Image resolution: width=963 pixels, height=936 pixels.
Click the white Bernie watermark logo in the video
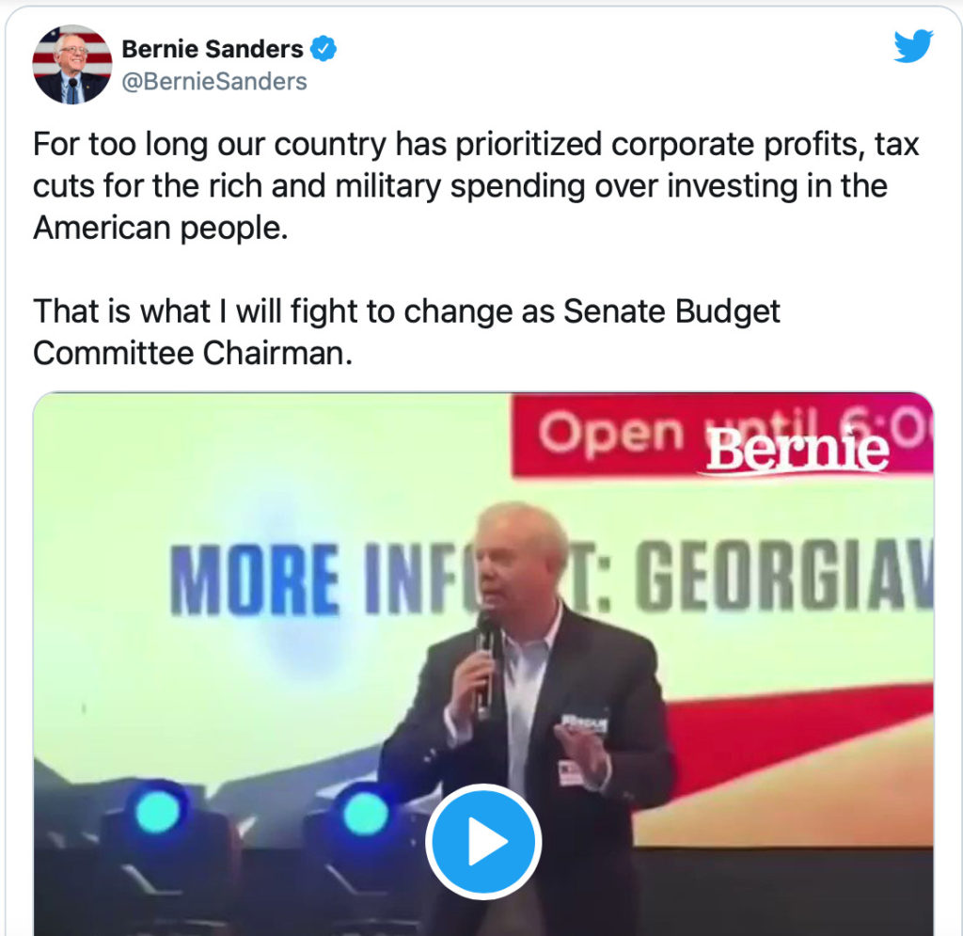797,451
